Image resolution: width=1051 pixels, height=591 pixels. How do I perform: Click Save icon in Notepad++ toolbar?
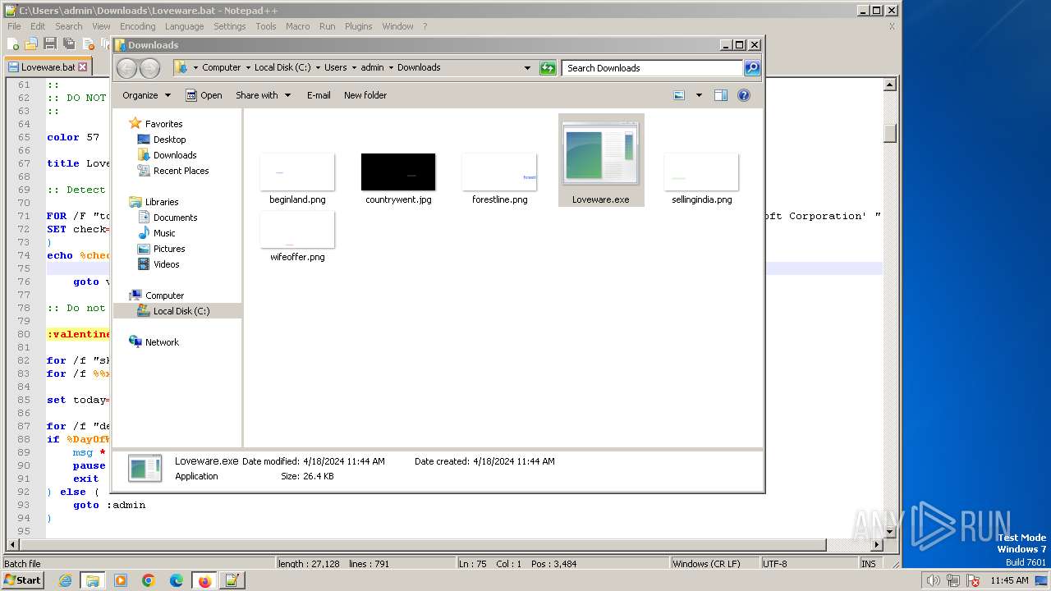(50, 44)
